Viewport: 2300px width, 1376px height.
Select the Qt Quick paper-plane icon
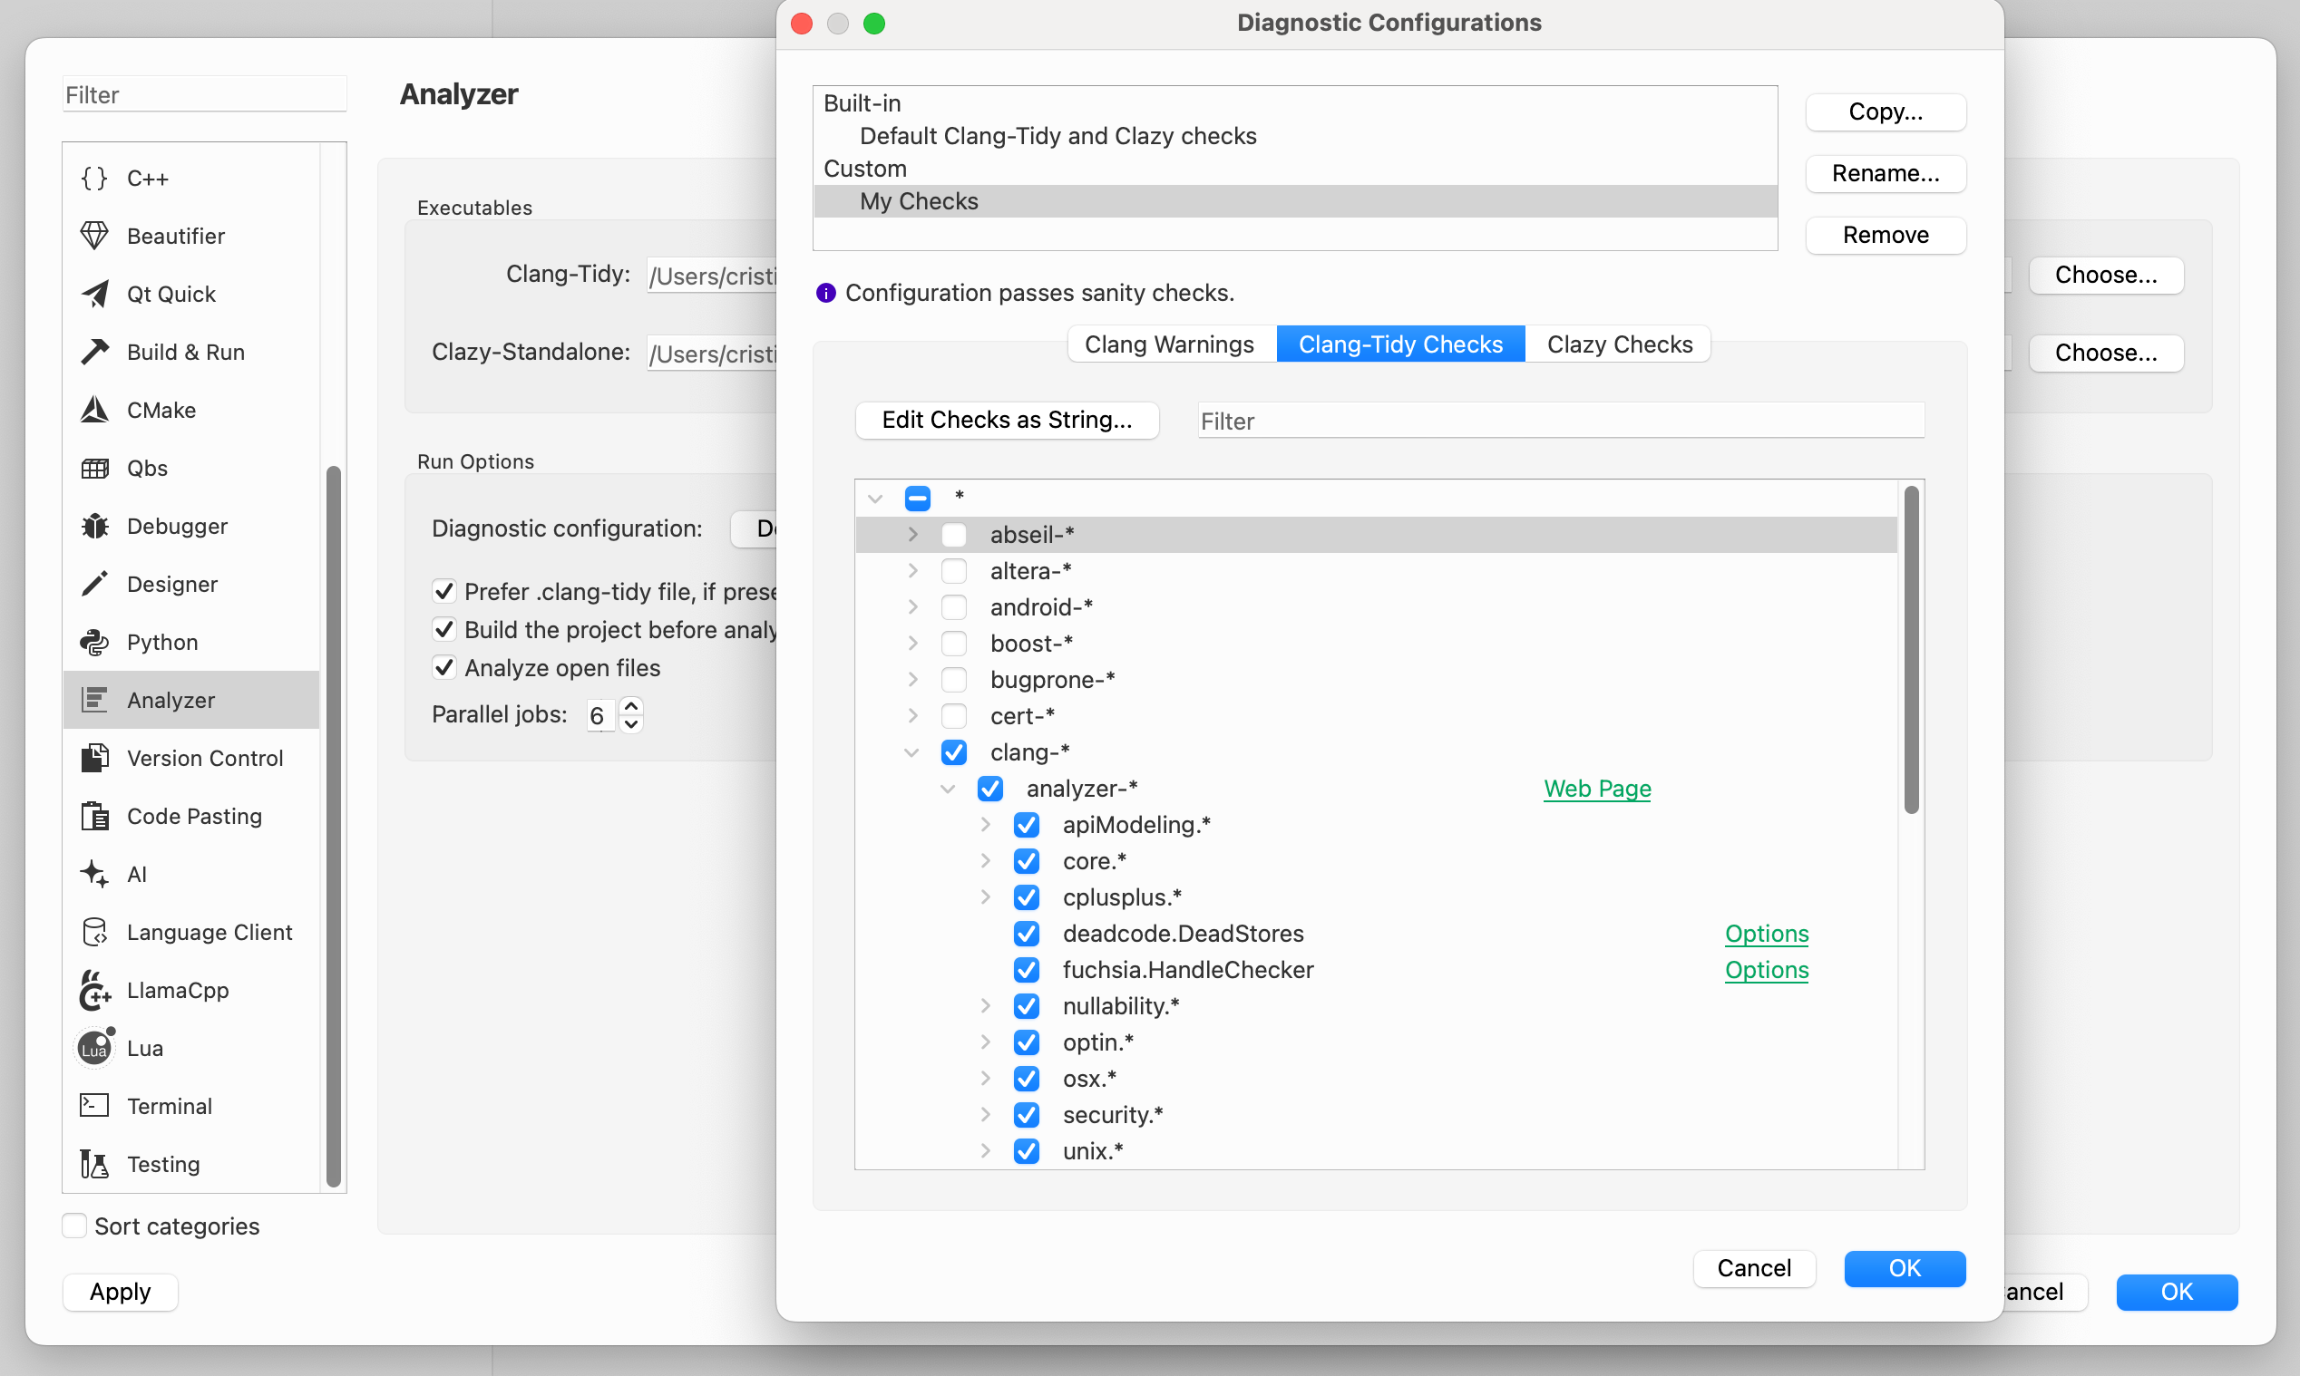[x=94, y=294]
